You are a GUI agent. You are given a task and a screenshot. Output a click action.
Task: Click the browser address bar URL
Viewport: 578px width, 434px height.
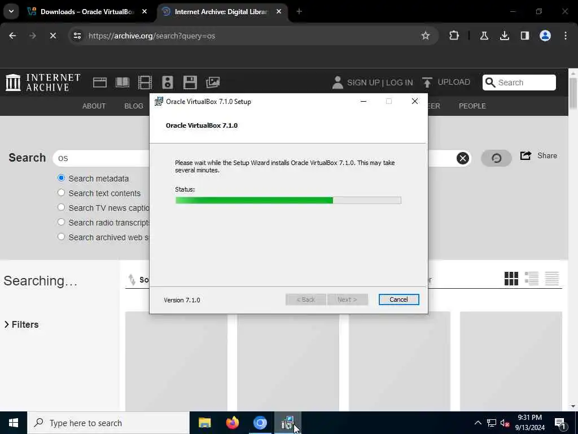click(152, 36)
